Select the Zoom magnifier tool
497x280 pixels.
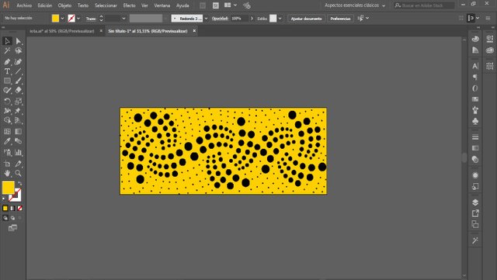19,173
